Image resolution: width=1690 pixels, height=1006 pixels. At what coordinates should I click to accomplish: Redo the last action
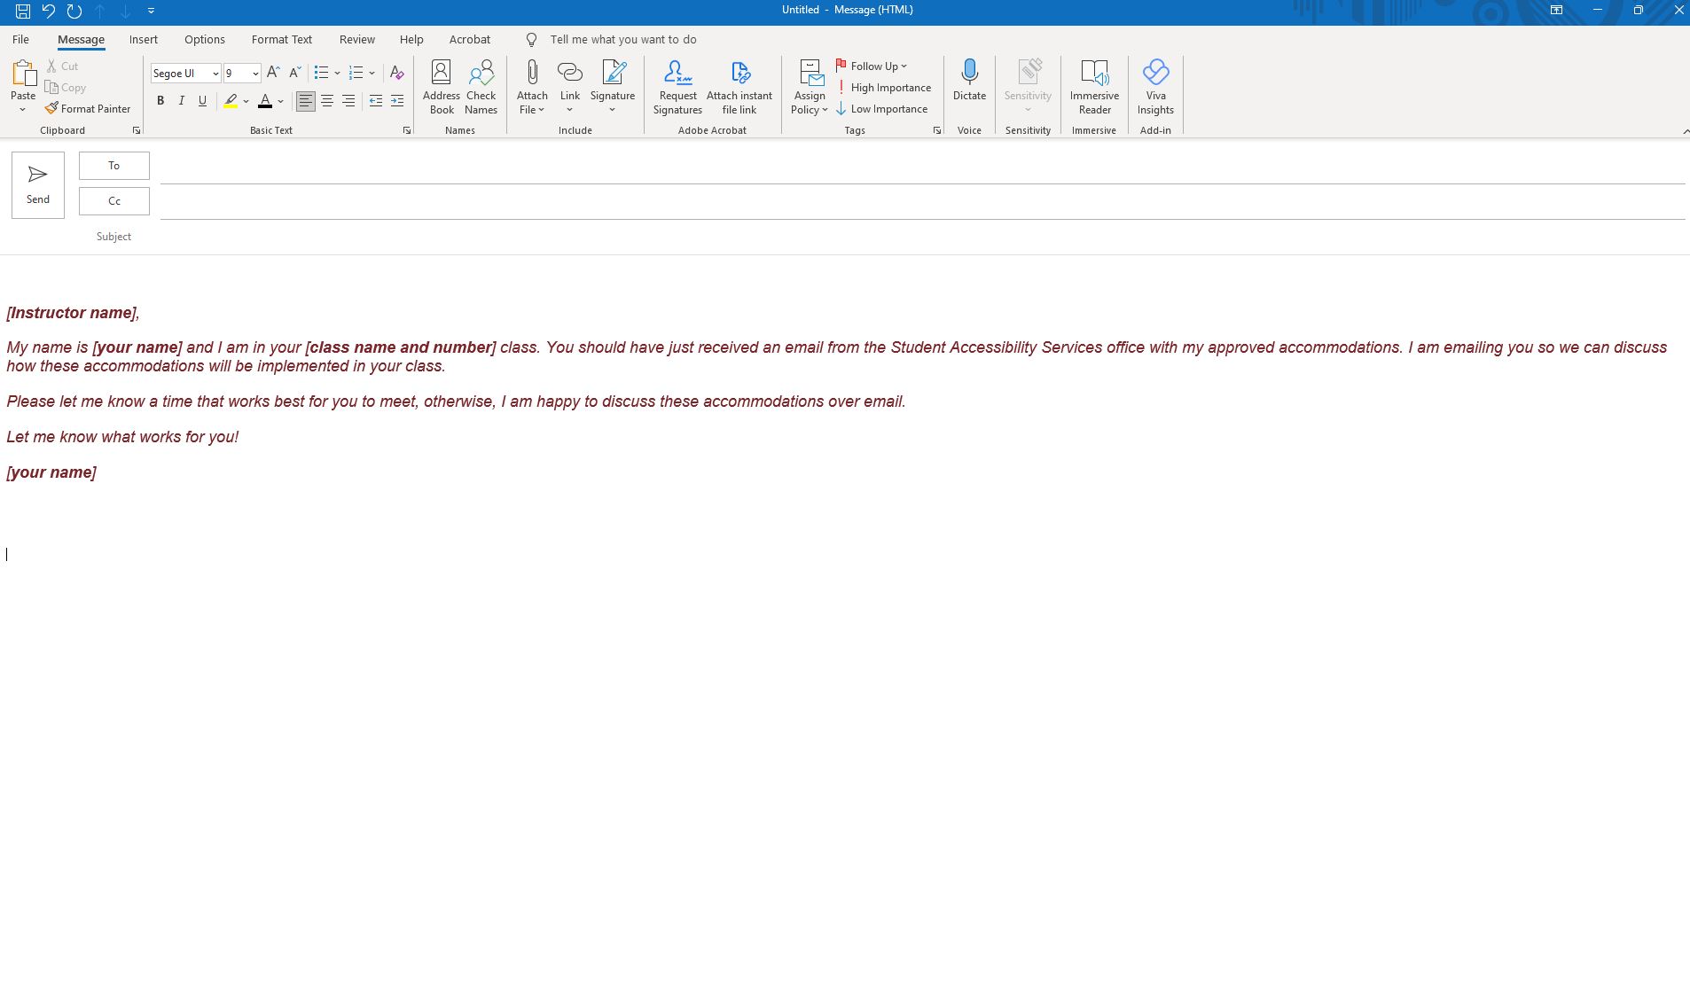[74, 11]
